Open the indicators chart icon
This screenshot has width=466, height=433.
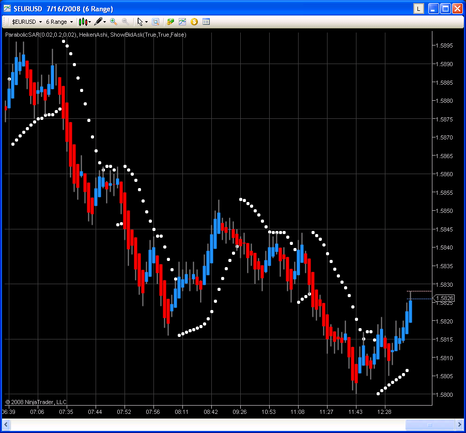coord(182,21)
